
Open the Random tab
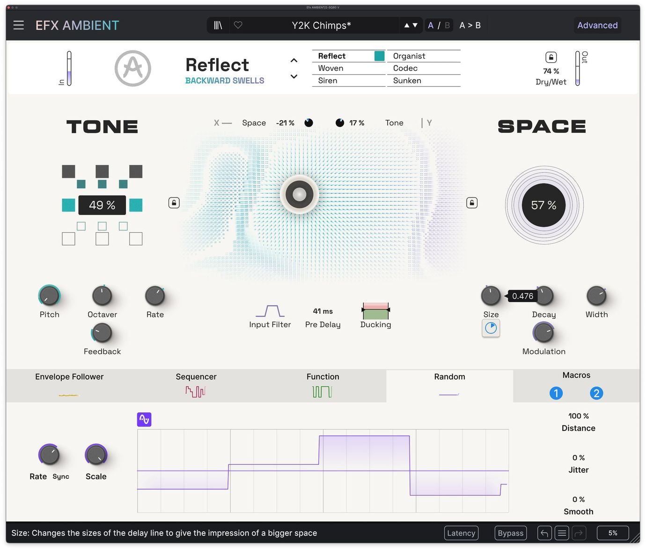click(x=449, y=386)
